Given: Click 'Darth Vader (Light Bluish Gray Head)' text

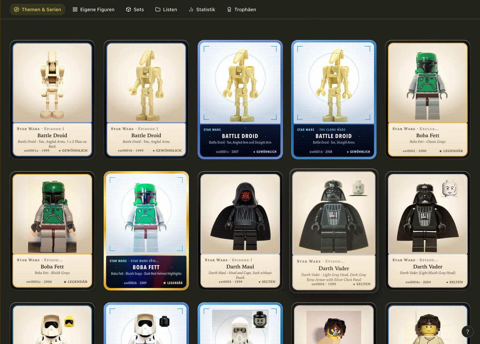Looking at the screenshot, I should [x=428, y=273].
